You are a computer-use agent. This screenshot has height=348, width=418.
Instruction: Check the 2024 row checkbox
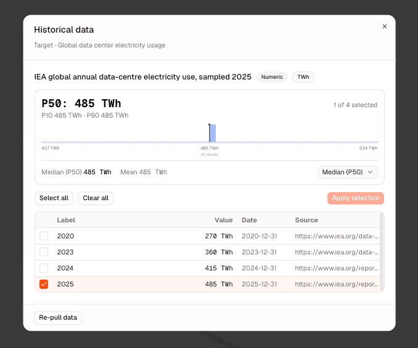click(x=44, y=268)
